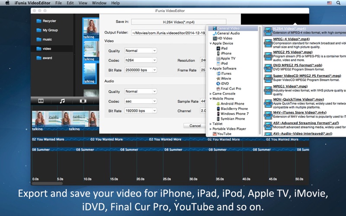Click the timeline horizontal scrollbar

(x=47, y=183)
